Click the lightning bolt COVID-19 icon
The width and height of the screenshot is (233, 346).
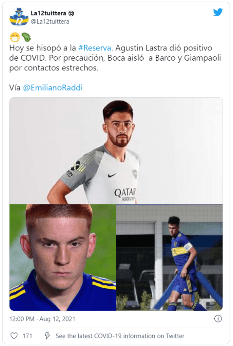point(47,336)
